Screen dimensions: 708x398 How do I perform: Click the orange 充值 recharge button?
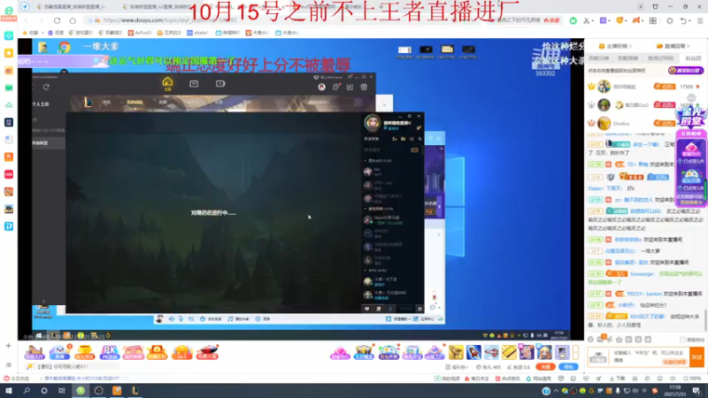545,367
